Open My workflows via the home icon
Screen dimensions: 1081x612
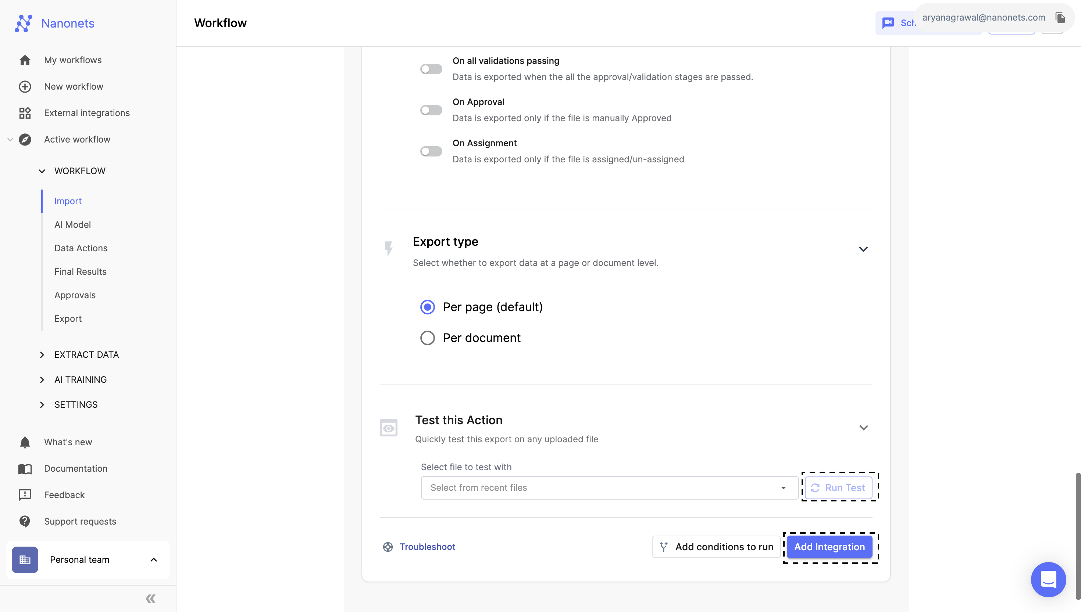25,60
